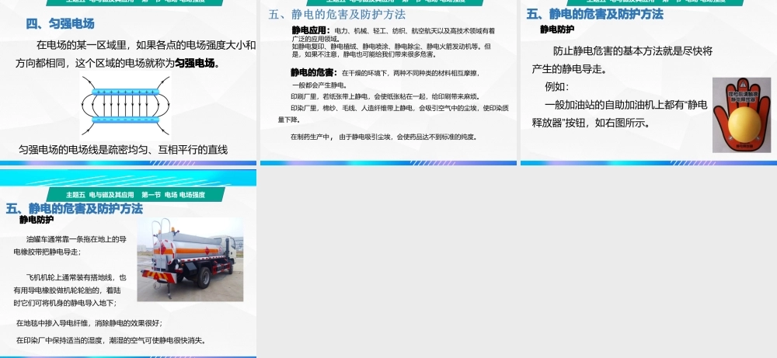The width and height of the screenshot is (777, 358).
Task: Click the bold label 静电的危害：
Action: coord(315,73)
